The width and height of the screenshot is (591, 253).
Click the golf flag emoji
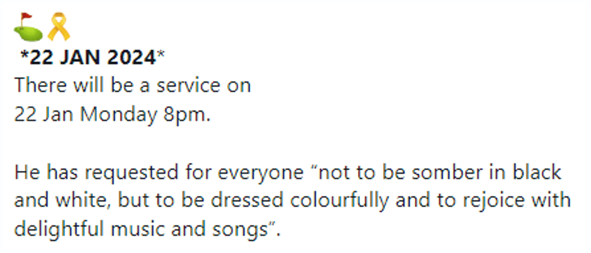pyautogui.click(x=28, y=27)
